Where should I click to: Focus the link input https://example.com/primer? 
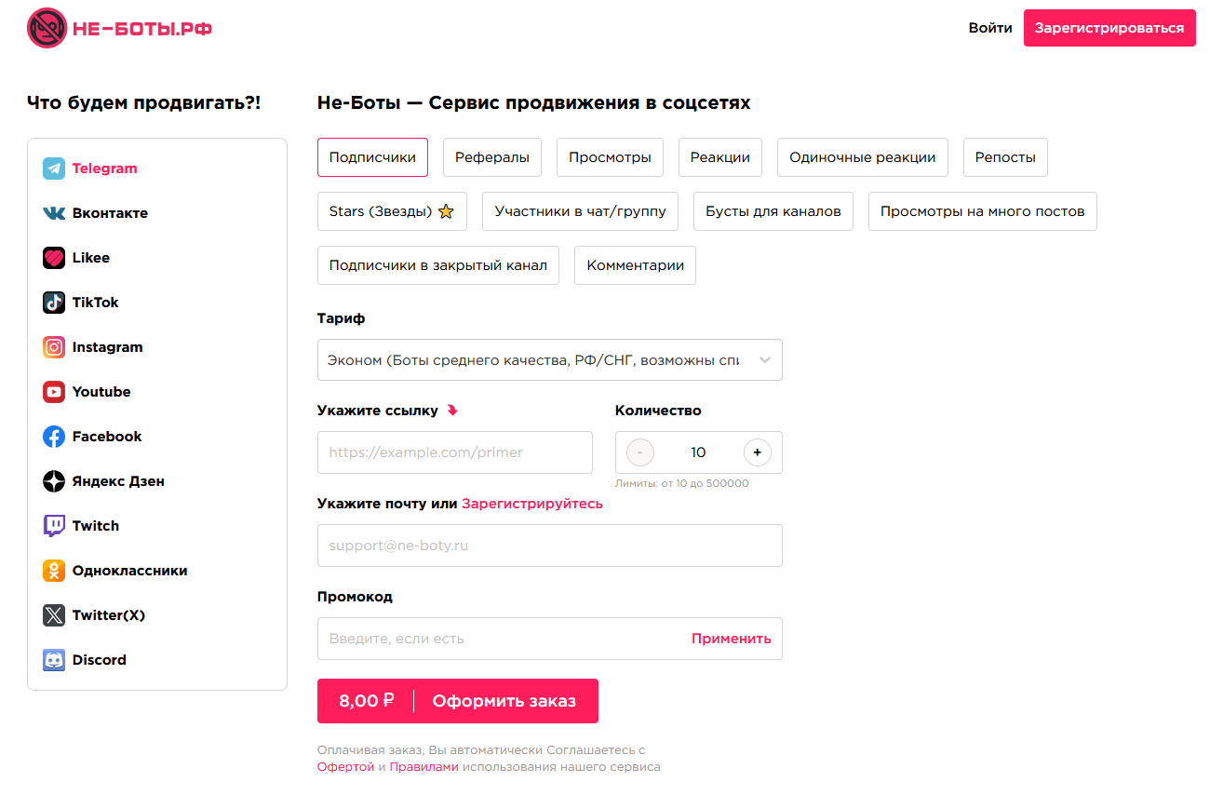455,452
